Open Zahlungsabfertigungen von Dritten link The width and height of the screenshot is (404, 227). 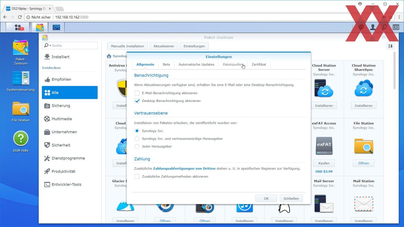pyautogui.click(x=184, y=169)
